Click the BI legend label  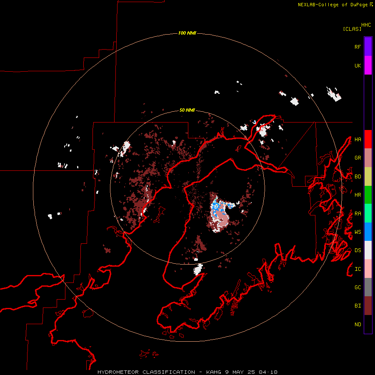(357, 306)
